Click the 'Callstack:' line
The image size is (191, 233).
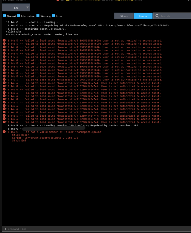[14, 31]
